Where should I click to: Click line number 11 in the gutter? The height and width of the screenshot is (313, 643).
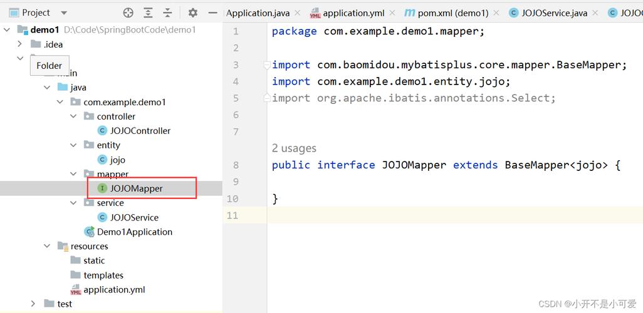232,215
